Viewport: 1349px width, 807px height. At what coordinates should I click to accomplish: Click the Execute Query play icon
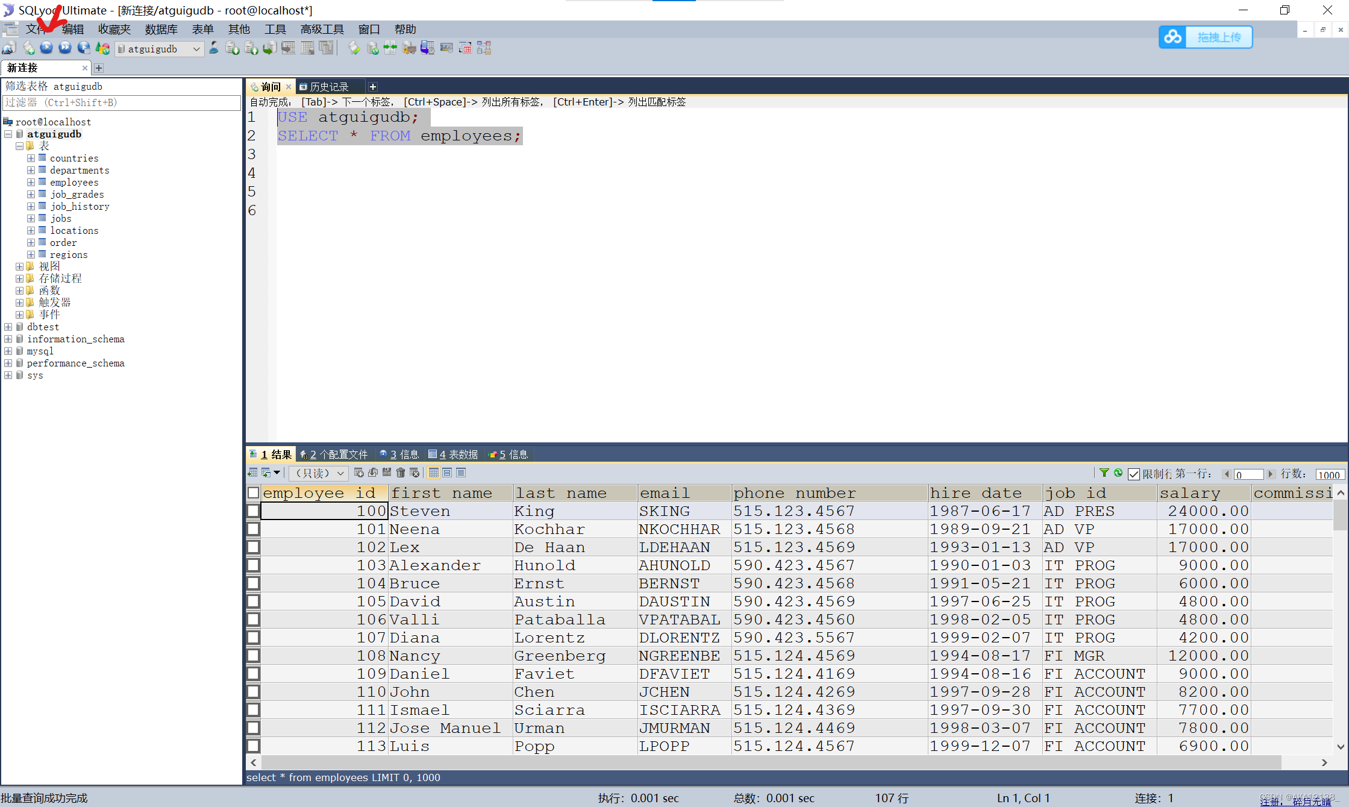(x=46, y=48)
